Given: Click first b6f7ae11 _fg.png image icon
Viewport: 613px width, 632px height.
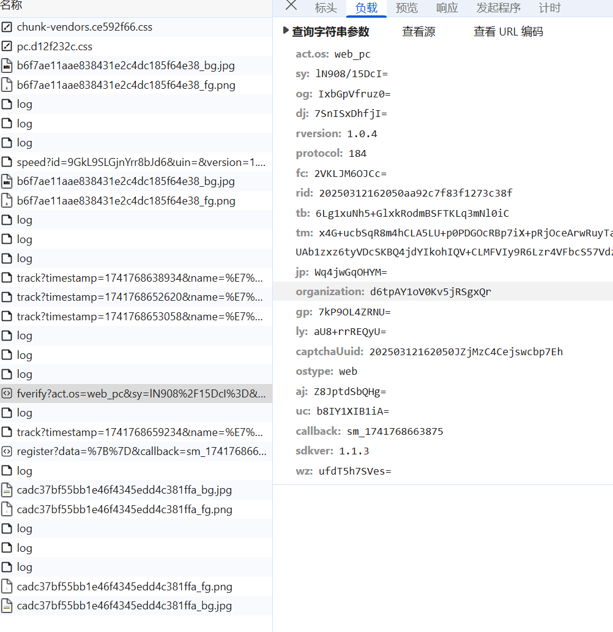Looking at the screenshot, I should point(7,85).
